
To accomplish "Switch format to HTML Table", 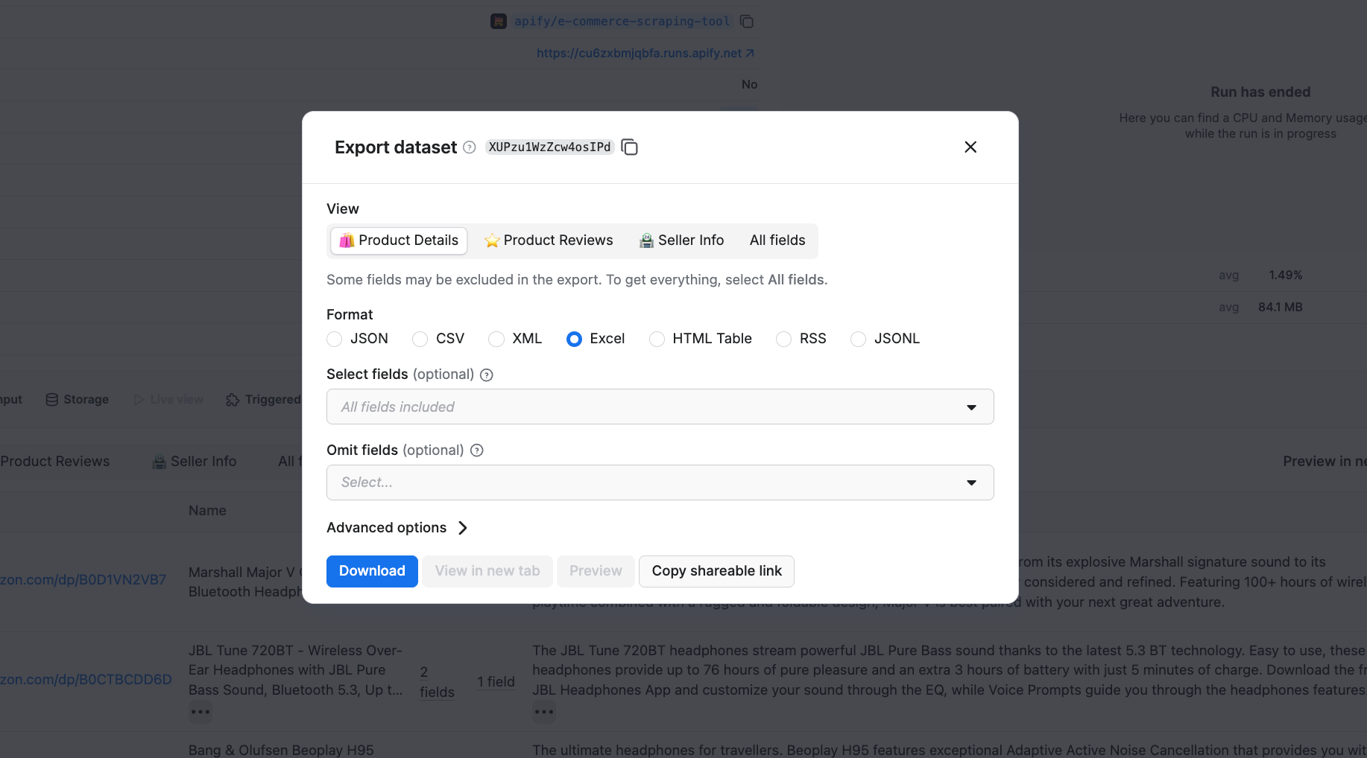I will click(657, 339).
